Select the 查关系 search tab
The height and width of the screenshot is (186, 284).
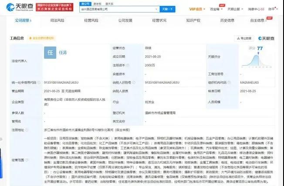tap(109, 3)
